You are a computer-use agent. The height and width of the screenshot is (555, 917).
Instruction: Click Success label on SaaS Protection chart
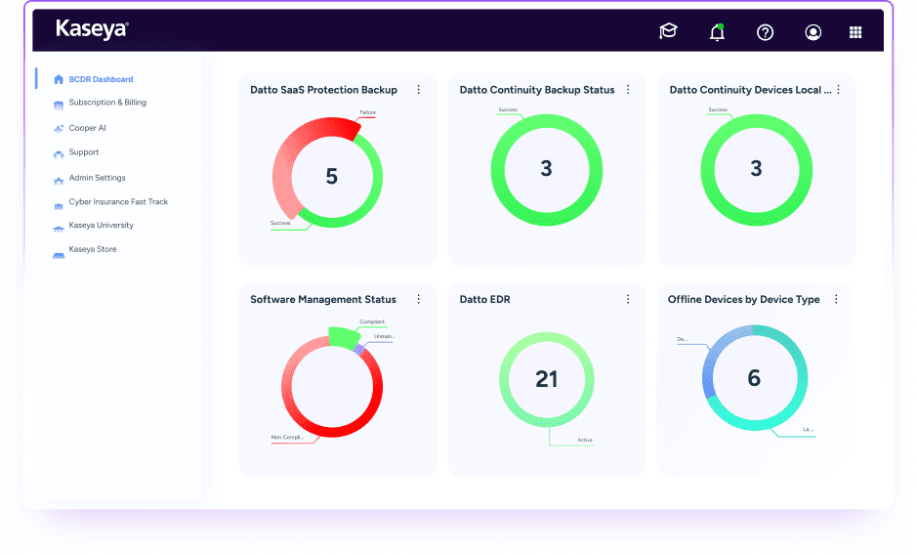280,223
